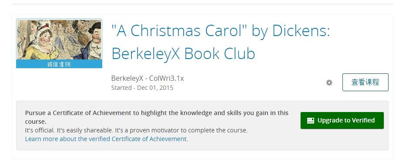Click "Certificate of Achievement" in the Learn more link
Screen dimensions: 419x165
[149, 139]
